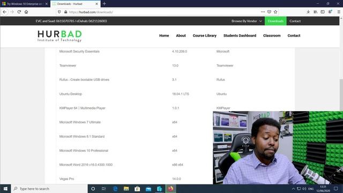Screen dimensions: 343x193
Task: View site security padlock info
Action: click(x=65, y=12)
